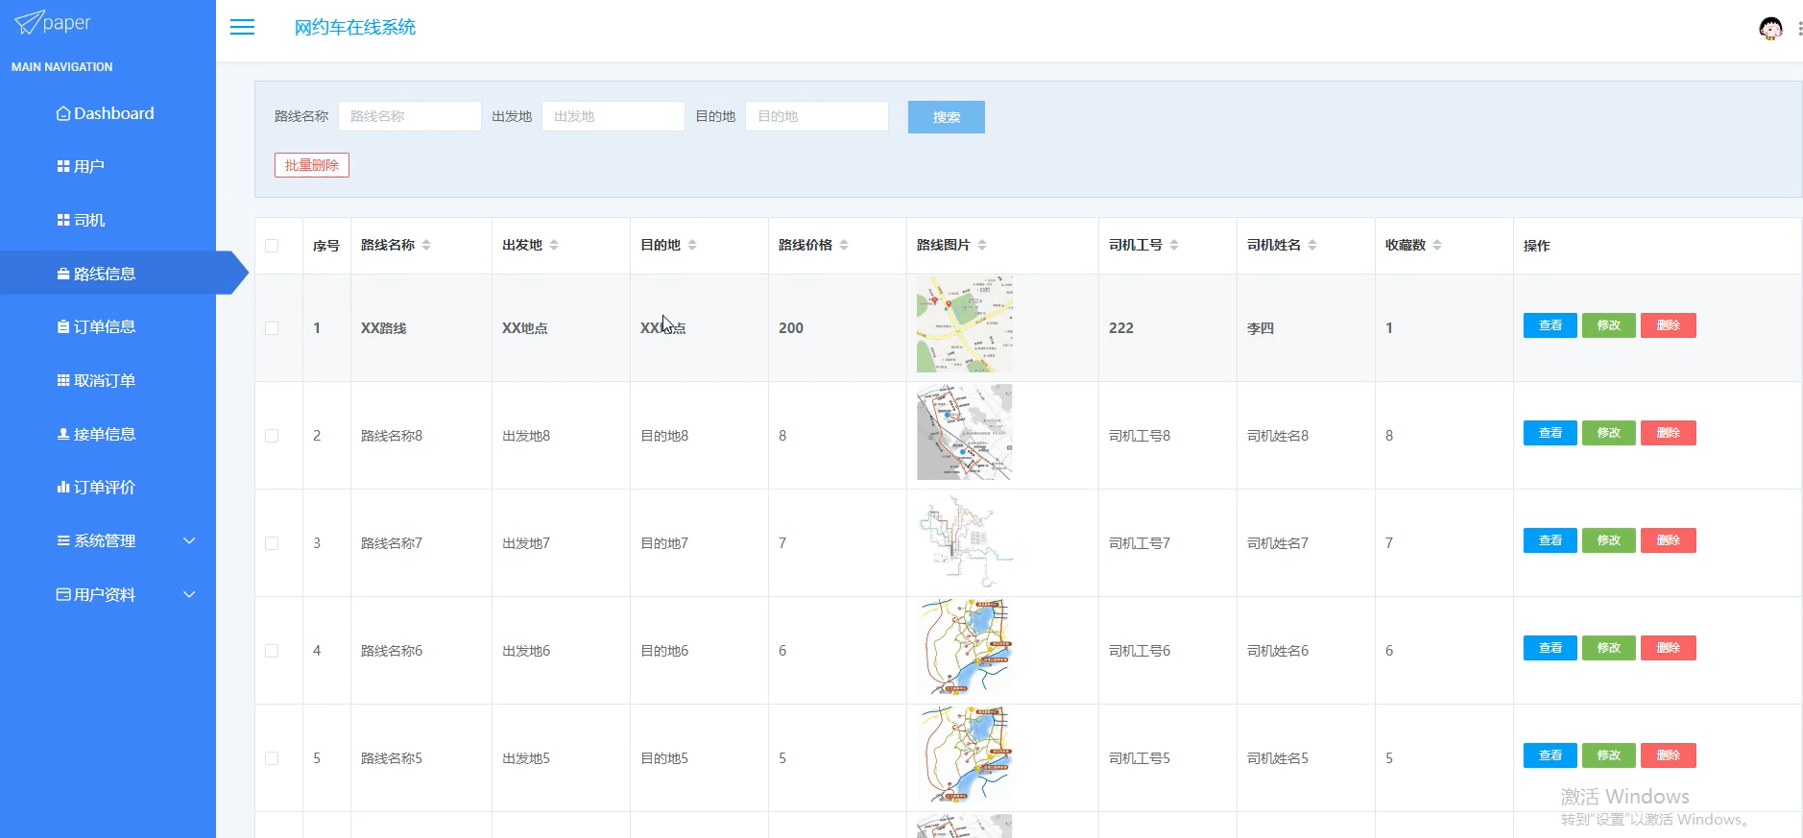
Task: Click the list icon beside 系统管理
Action: tap(63, 540)
